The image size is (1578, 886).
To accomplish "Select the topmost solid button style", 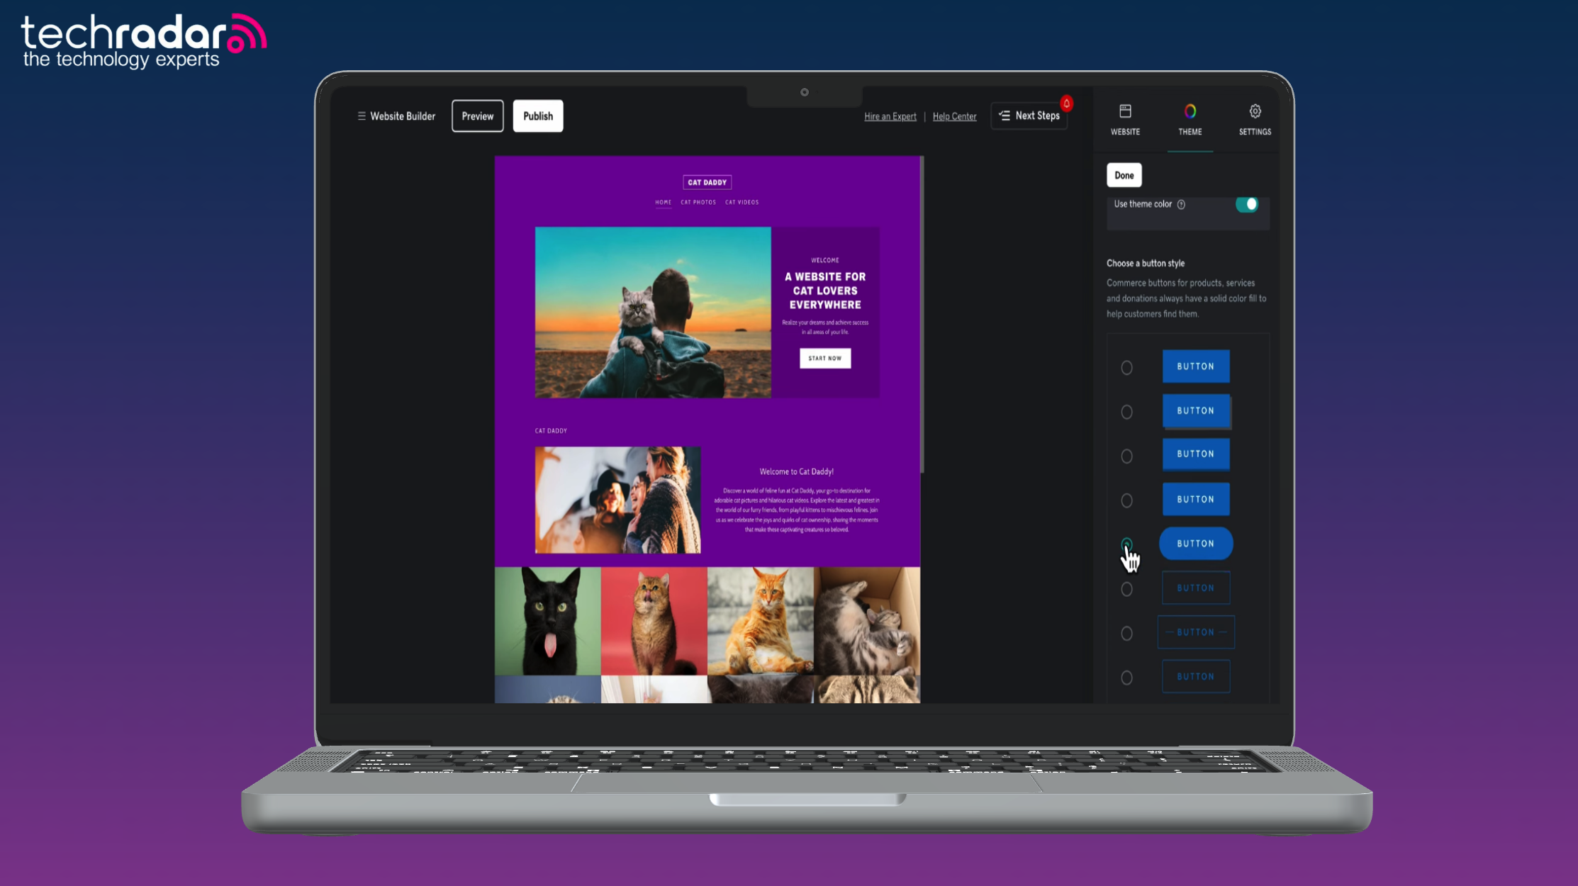I will point(1127,367).
